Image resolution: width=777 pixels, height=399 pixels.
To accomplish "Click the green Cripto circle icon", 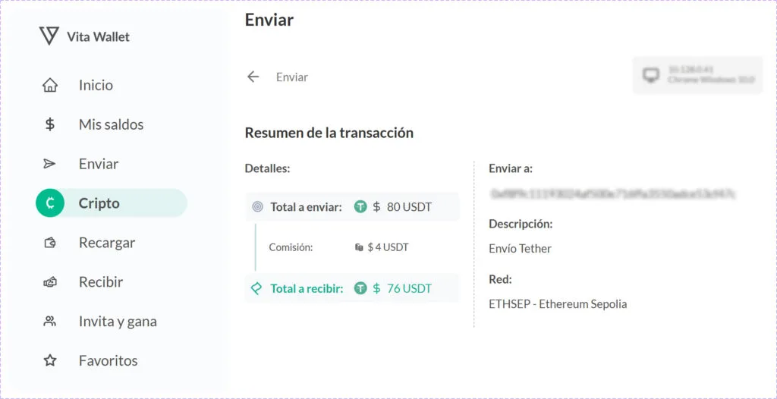I will click(50, 203).
